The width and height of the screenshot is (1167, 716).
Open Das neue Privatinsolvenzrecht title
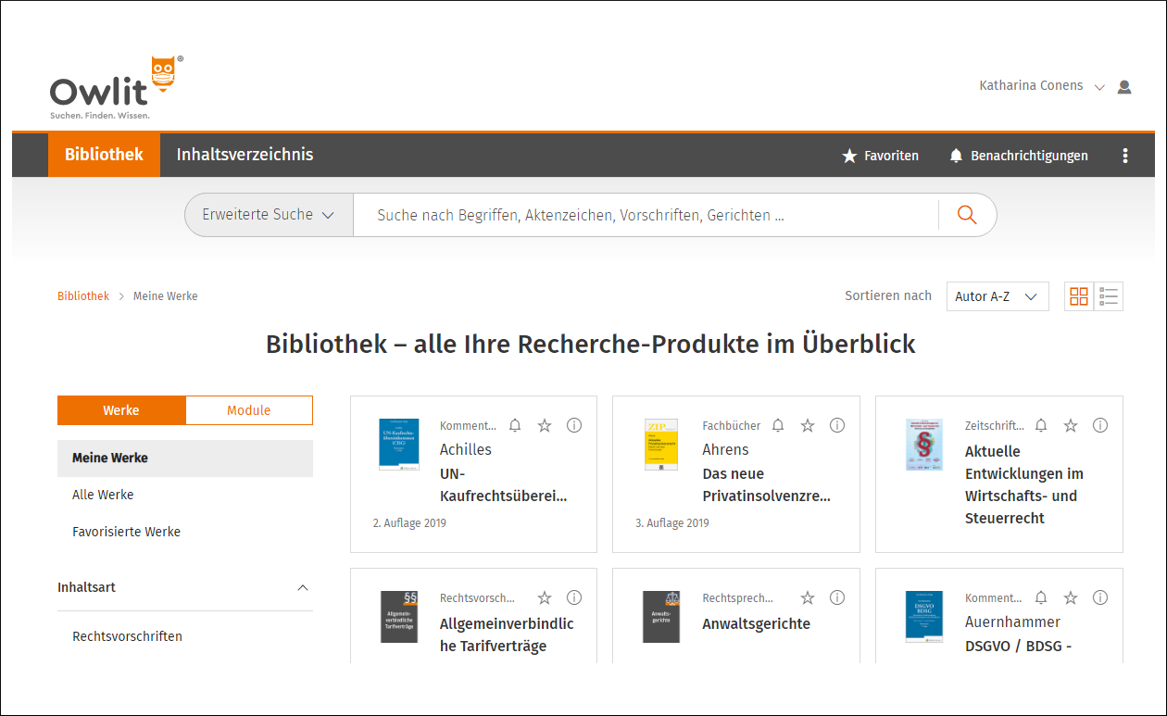point(767,484)
